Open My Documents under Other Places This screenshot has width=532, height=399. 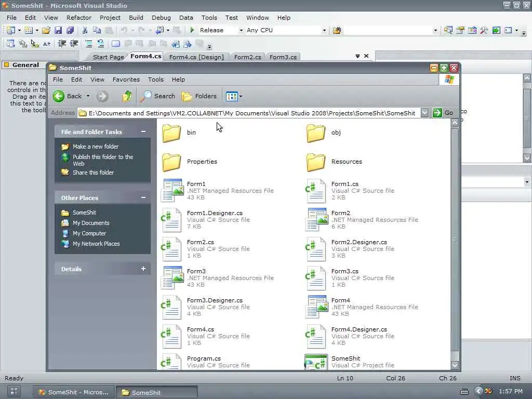click(x=91, y=223)
